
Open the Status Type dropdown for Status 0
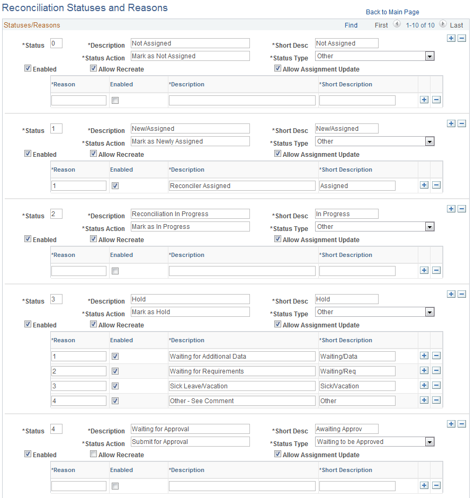click(x=429, y=56)
